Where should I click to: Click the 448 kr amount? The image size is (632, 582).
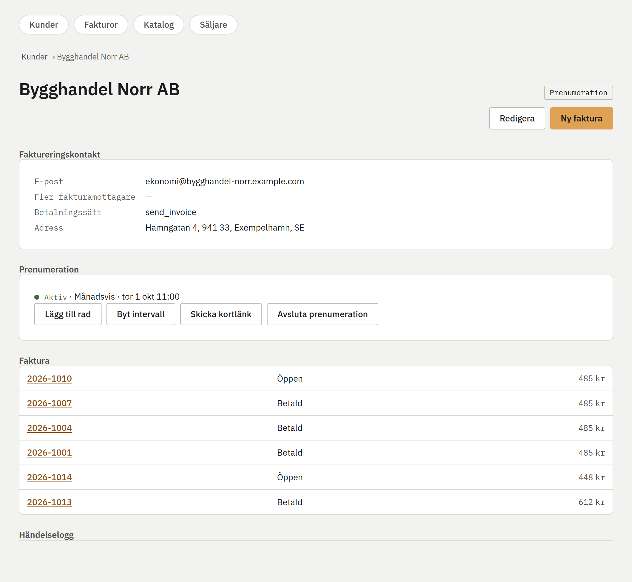coord(591,477)
